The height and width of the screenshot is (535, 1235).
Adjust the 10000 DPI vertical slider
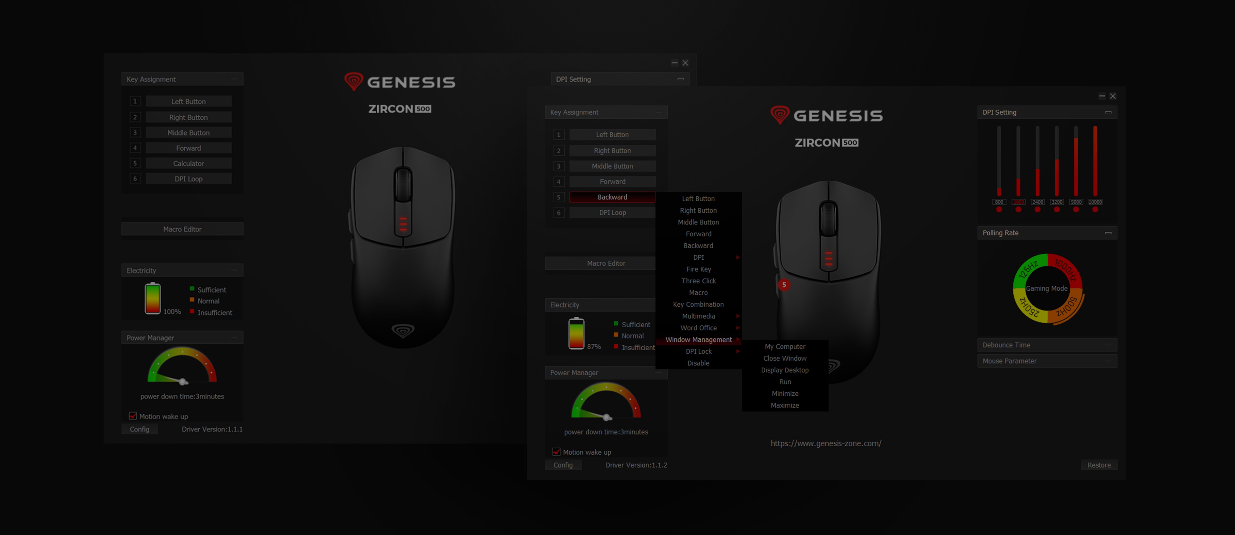(1095, 160)
